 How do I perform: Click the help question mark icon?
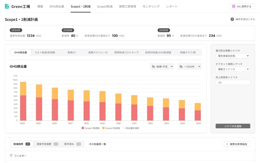click(x=232, y=19)
